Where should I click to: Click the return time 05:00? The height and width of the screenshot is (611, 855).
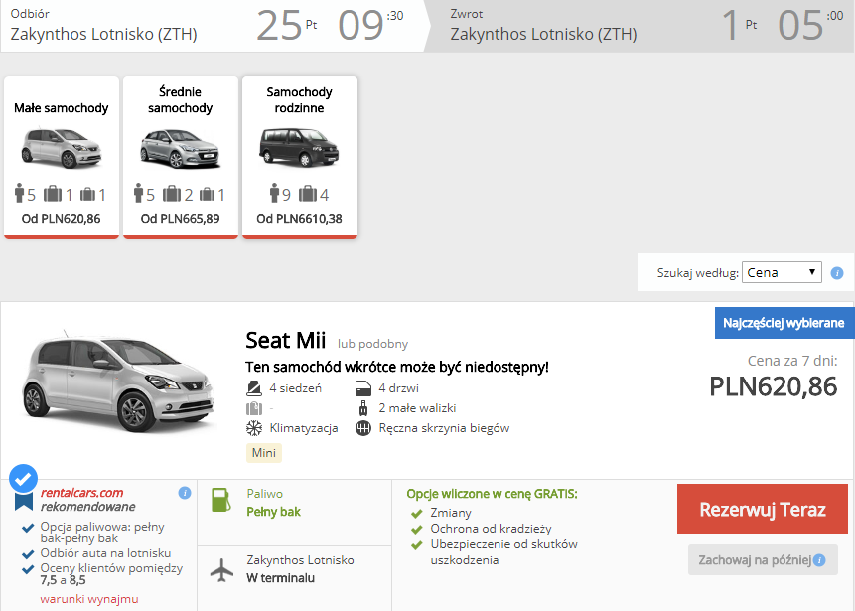pos(810,25)
